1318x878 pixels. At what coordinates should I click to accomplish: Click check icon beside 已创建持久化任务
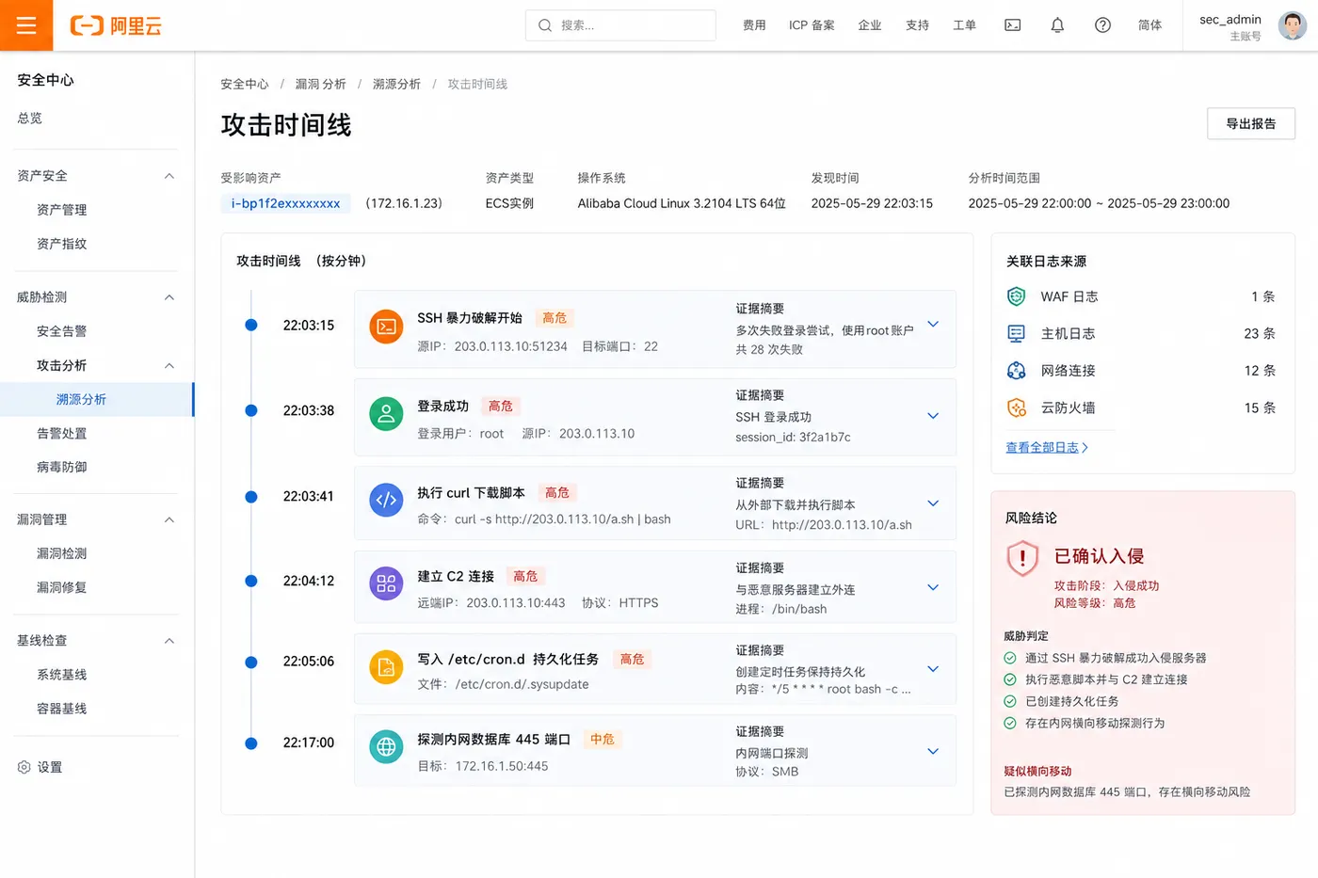(x=1010, y=701)
